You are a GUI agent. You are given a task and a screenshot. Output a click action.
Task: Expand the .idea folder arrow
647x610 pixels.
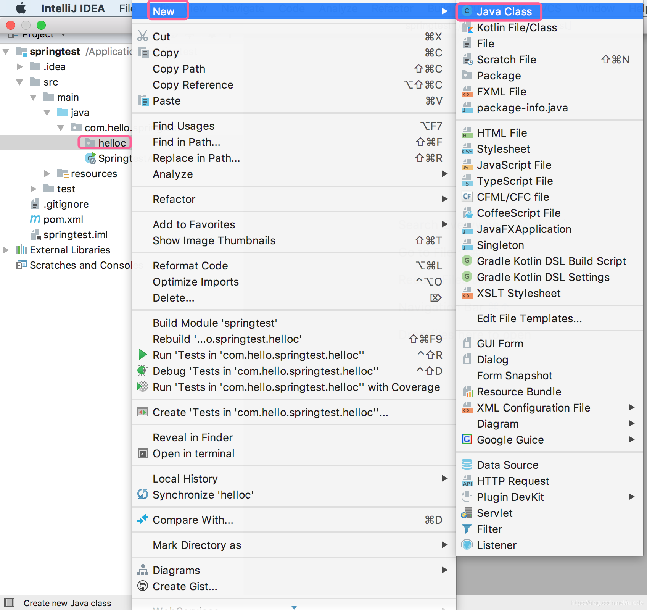pyautogui.click(x=20, y=67)
